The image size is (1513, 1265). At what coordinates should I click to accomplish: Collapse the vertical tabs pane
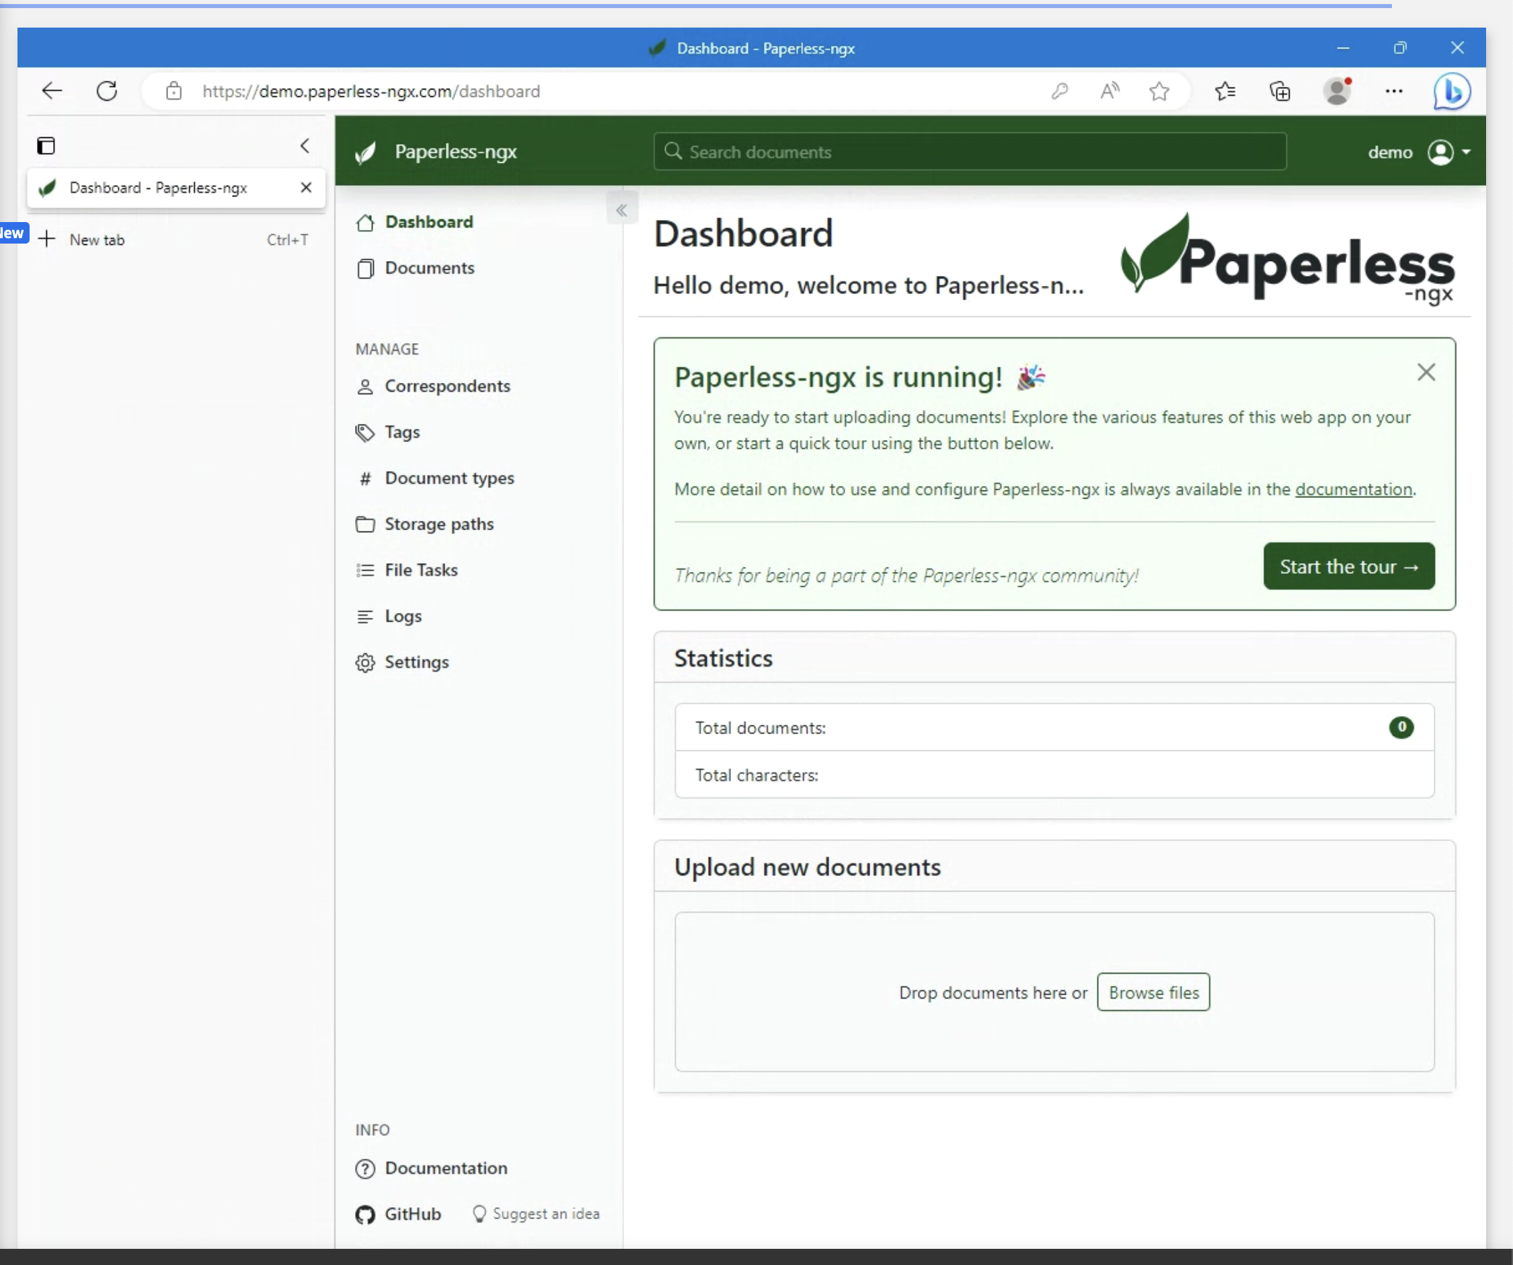coord(305,145)
